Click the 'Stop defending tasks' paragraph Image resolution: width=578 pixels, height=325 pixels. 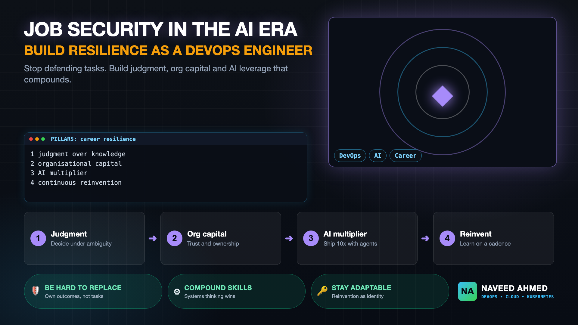(x=156, y=74)
